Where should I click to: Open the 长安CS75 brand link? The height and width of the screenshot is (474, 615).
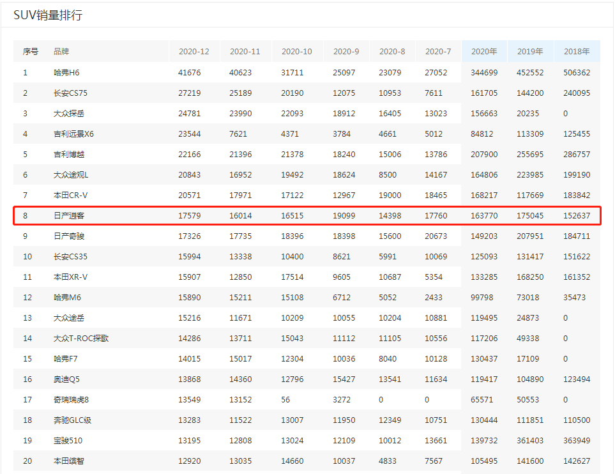(x=70, y=93)
